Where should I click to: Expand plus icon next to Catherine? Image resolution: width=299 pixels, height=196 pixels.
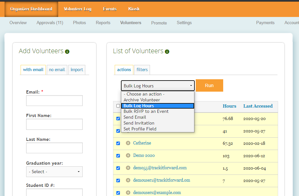[x=128, y=143]
